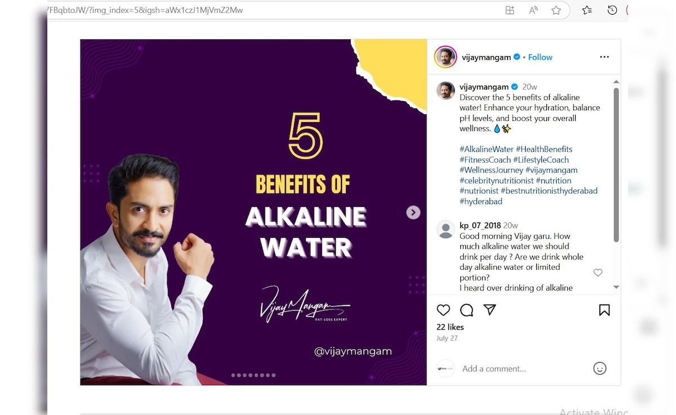Go to the next carousel slide

413,212
